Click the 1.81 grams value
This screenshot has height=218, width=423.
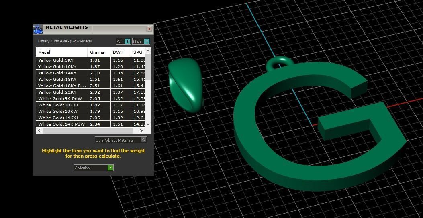95,60
